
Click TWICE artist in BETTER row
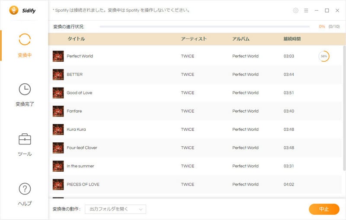click(188, 74)
